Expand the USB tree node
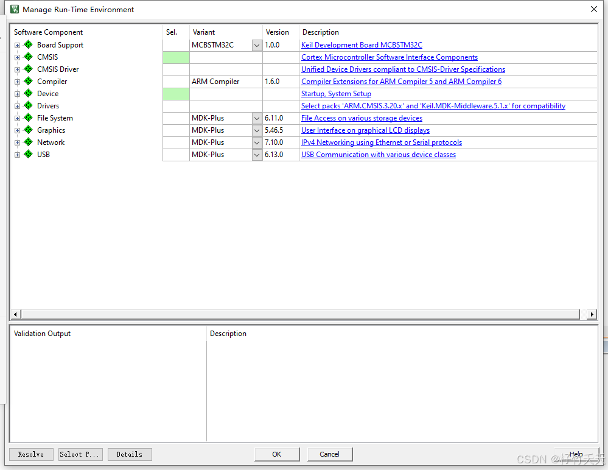 (x=17, y=155)
